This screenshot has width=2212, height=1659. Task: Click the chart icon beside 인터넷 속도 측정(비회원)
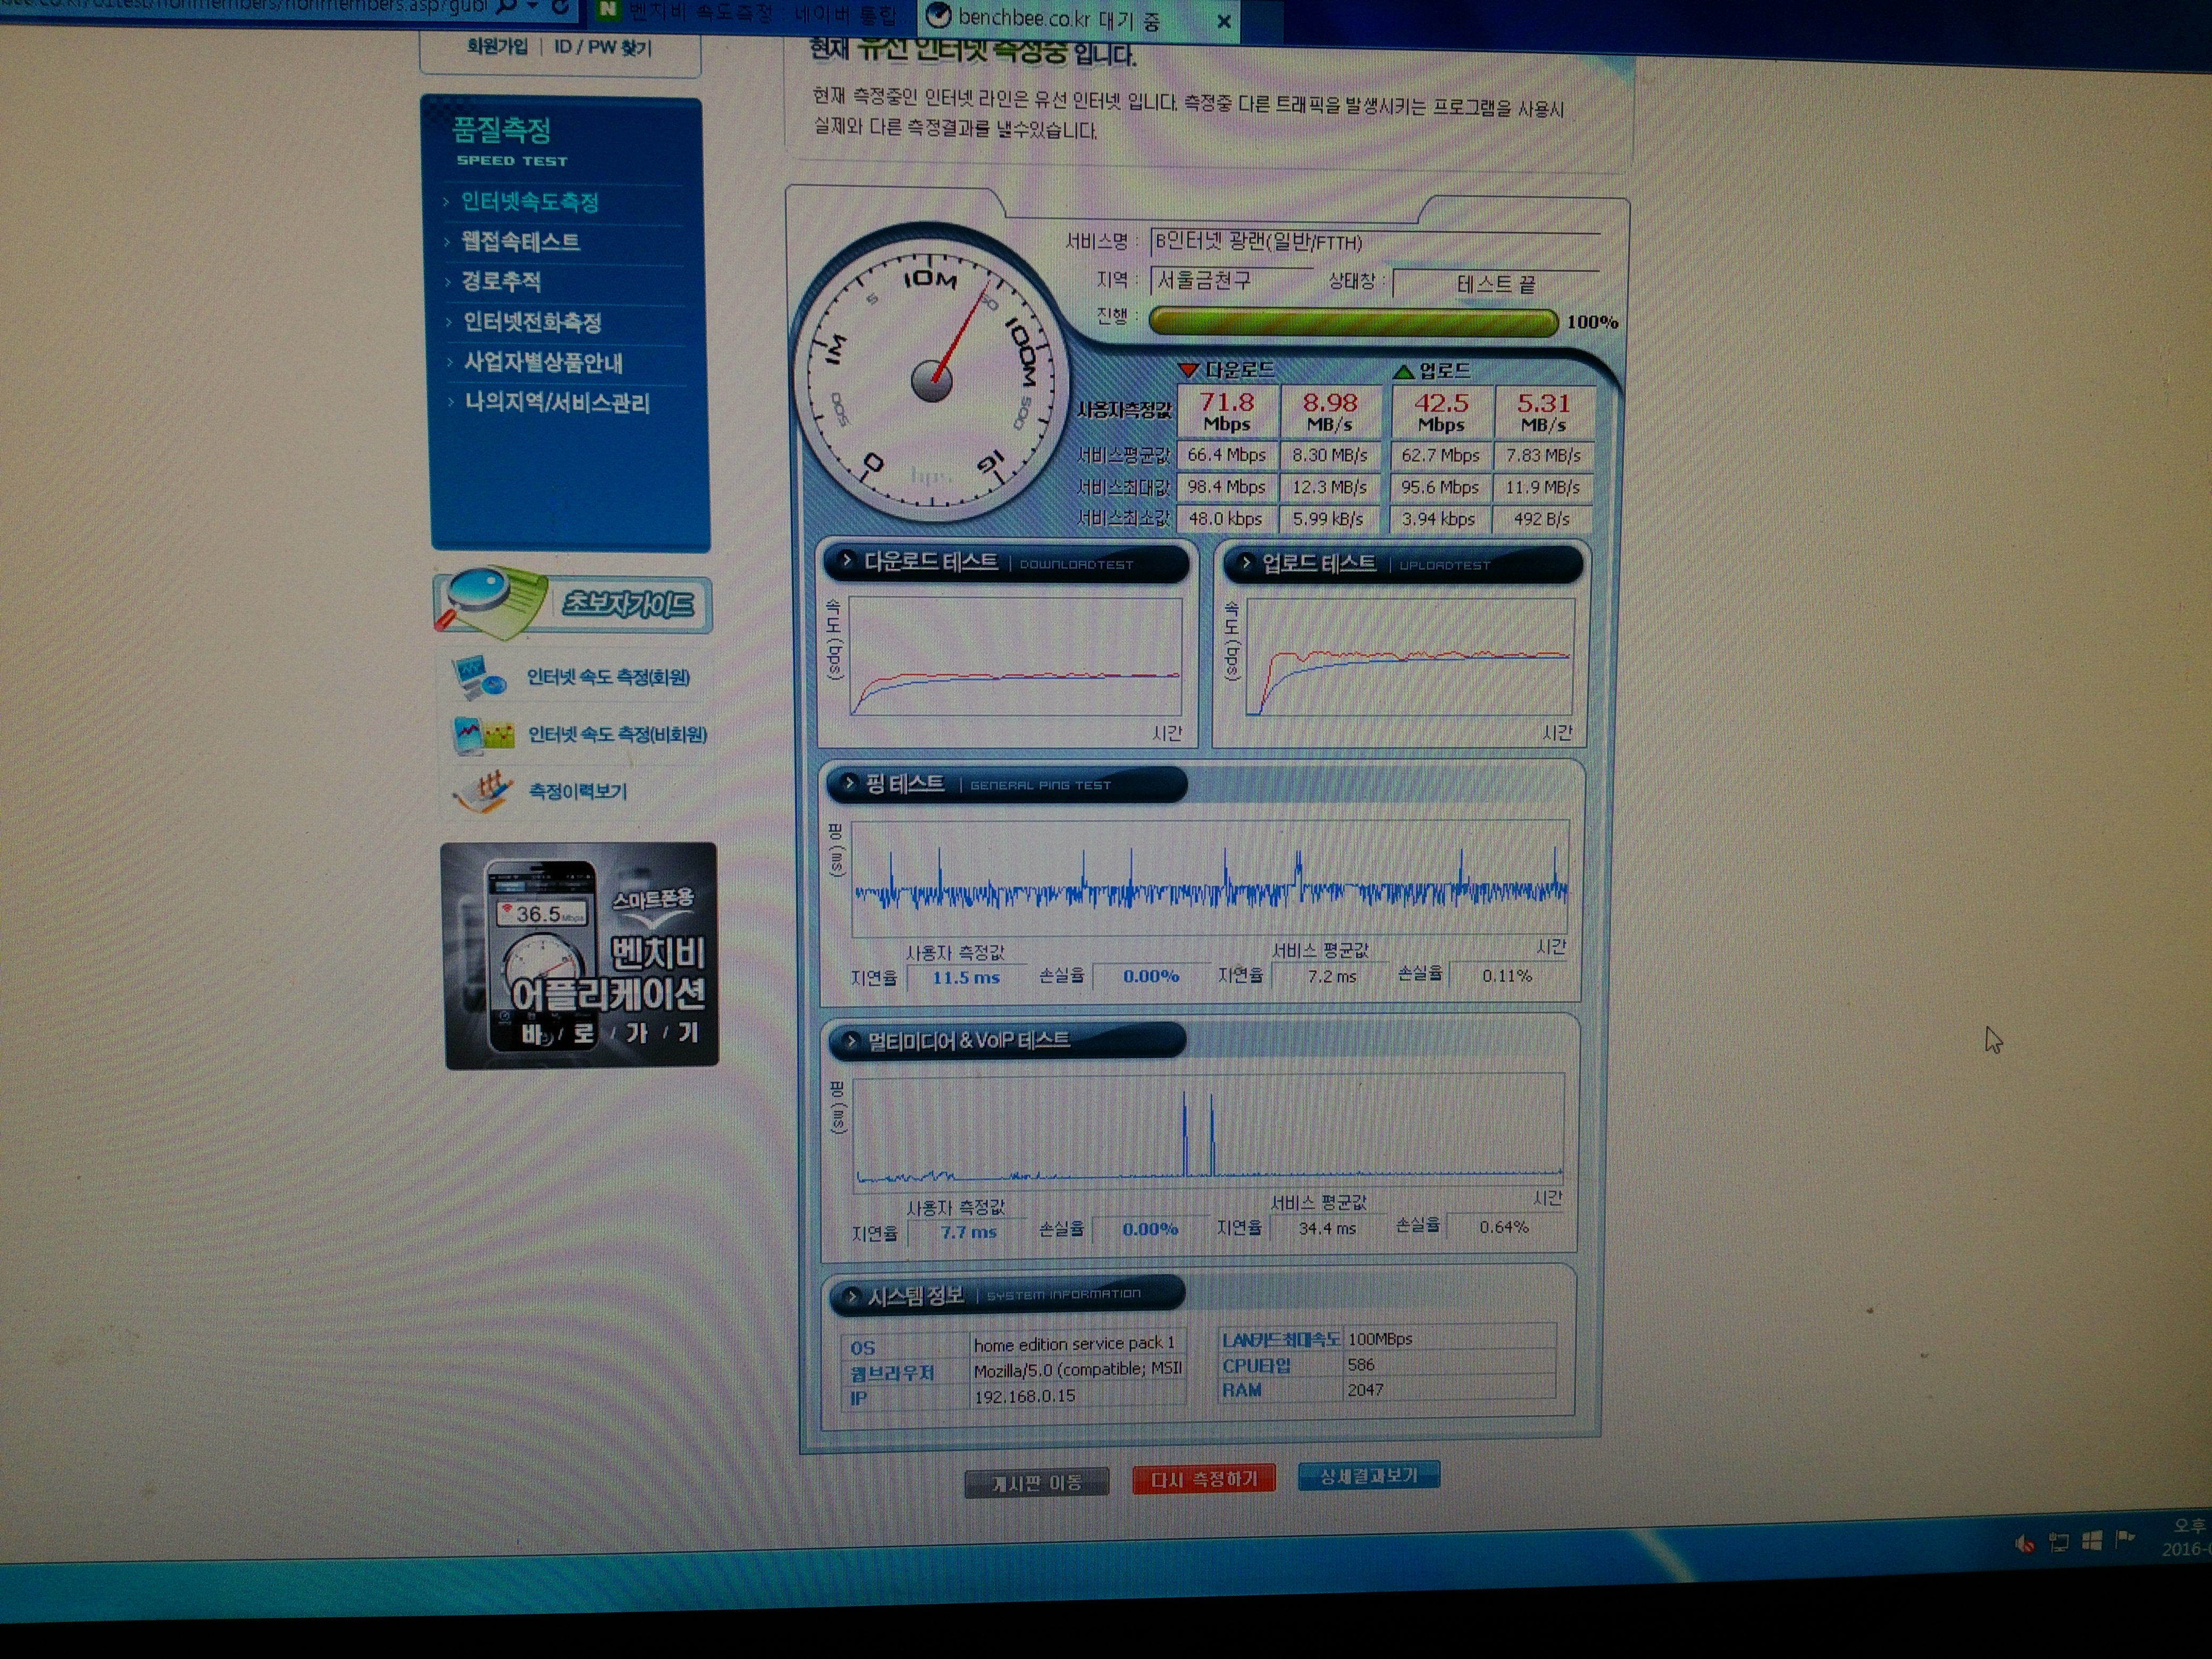(482, 735)
